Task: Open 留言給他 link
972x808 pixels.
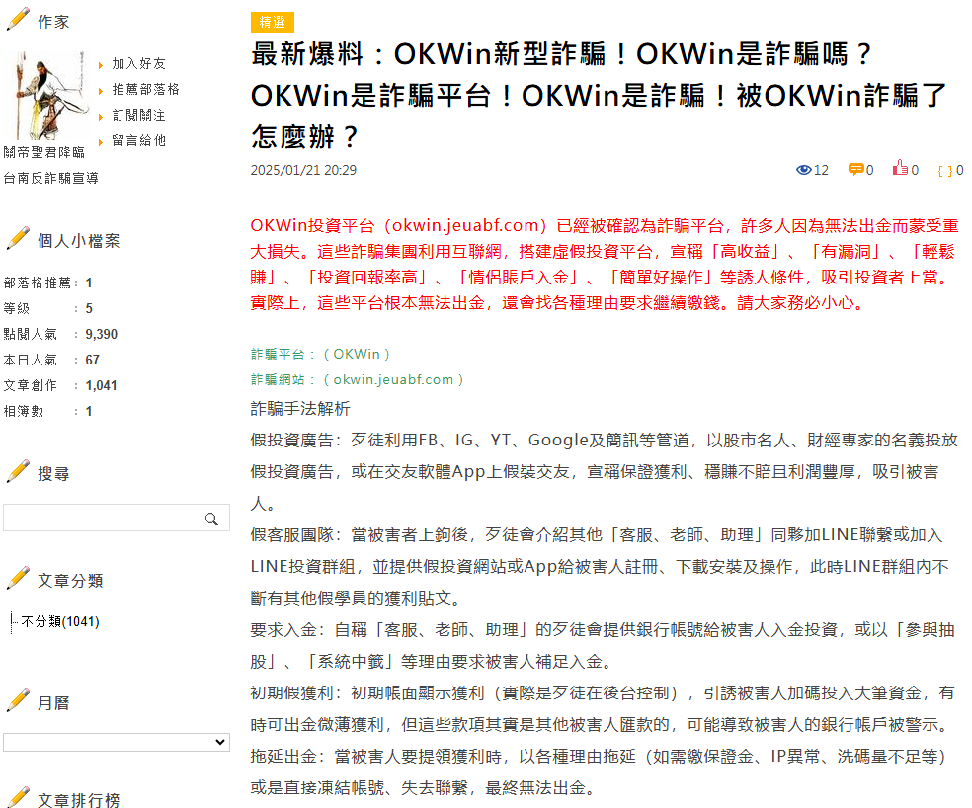Action: (x=139, y=141)
